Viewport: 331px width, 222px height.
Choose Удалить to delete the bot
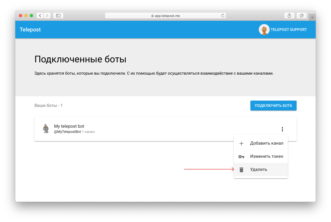[x=259, y=170]
